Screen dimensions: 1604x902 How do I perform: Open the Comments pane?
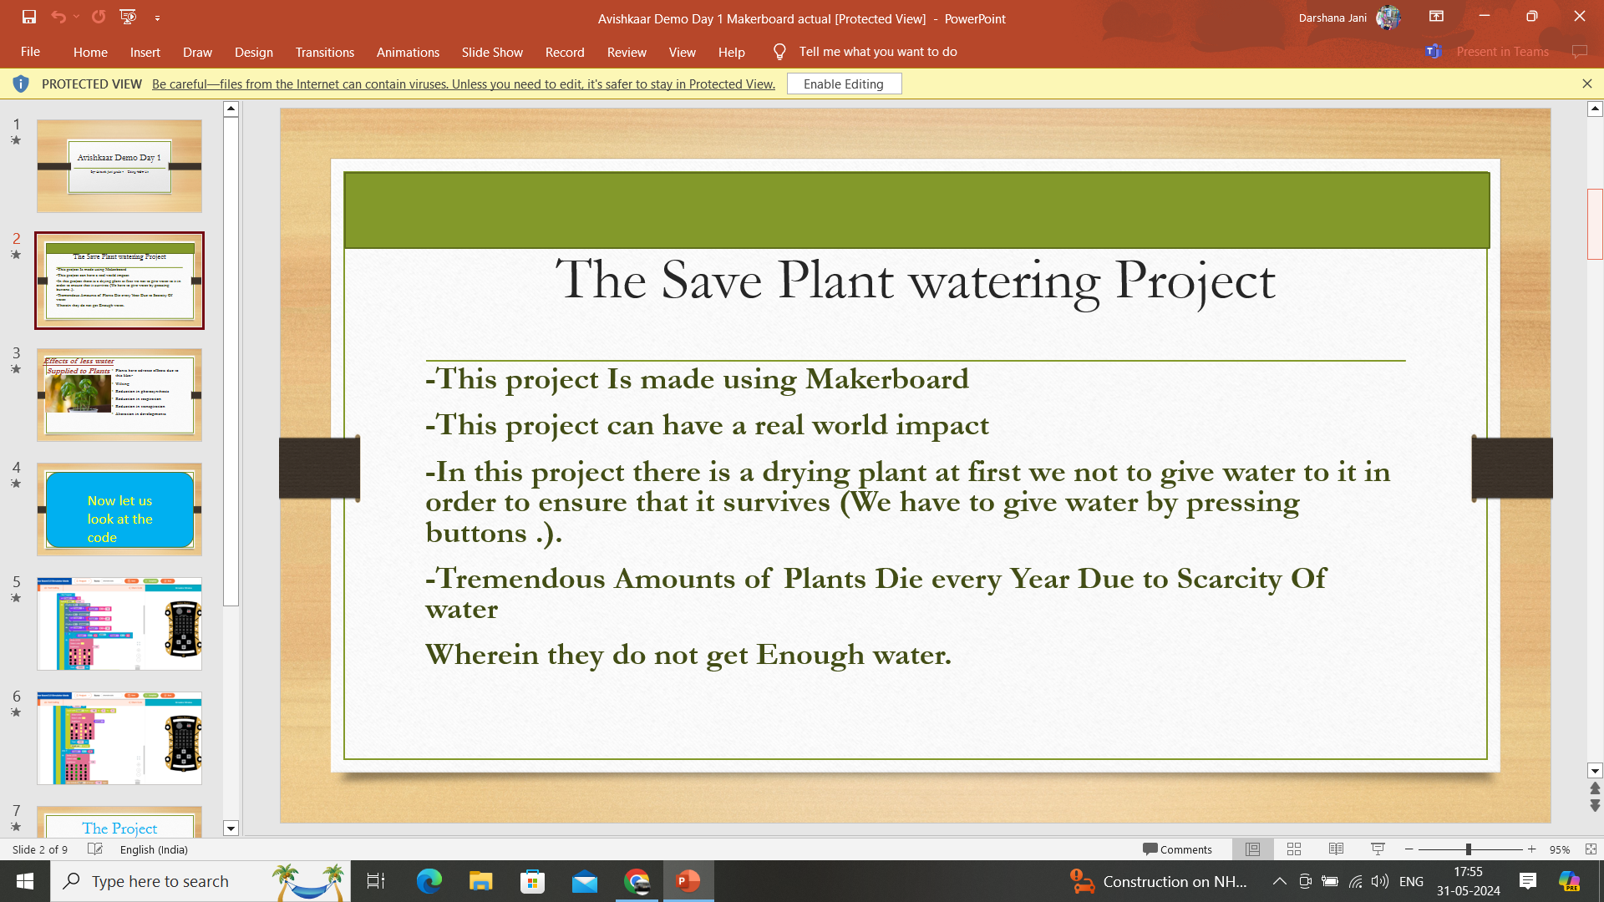(1178, 849)
